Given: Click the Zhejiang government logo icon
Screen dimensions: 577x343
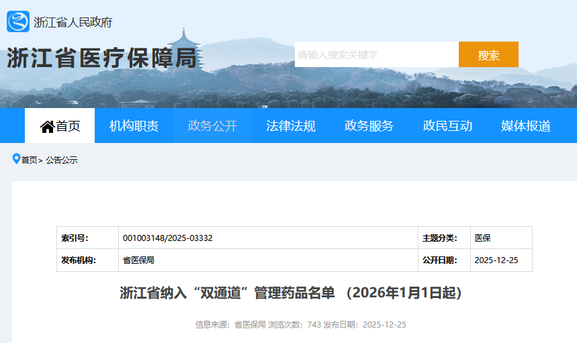Looking at the screenshot, I should 18,22.
